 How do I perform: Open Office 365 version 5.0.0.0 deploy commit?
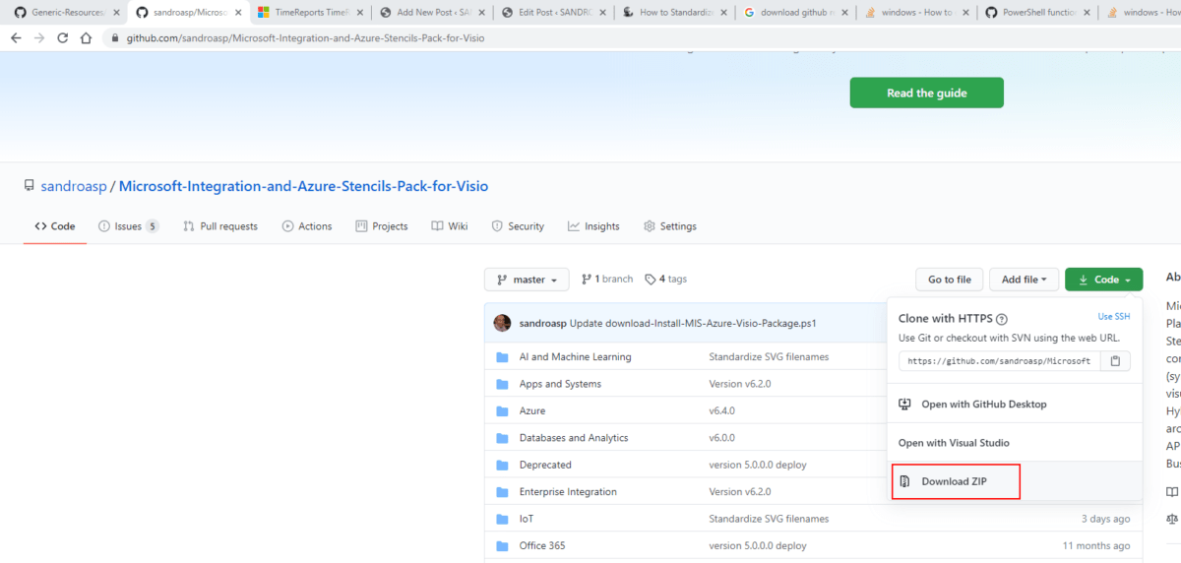(x=758, y=545)
